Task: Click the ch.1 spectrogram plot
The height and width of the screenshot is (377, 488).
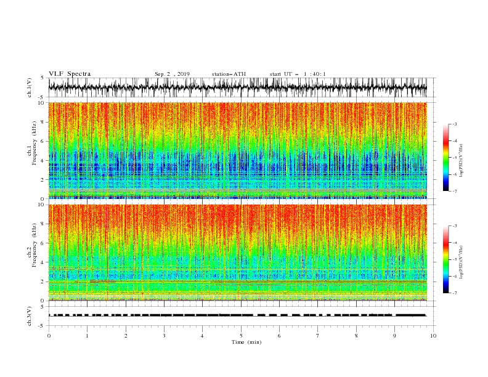Action: coord(237,150)
